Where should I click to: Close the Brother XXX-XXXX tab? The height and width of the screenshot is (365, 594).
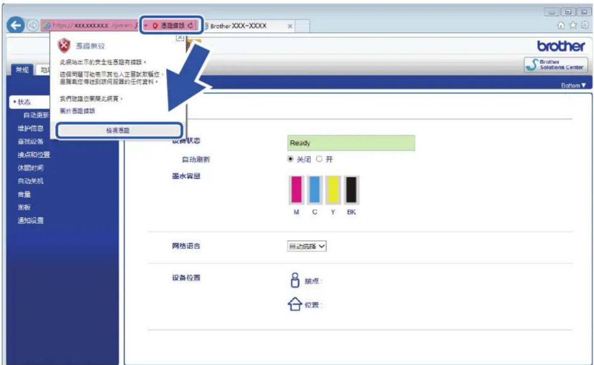click(290, 26)
